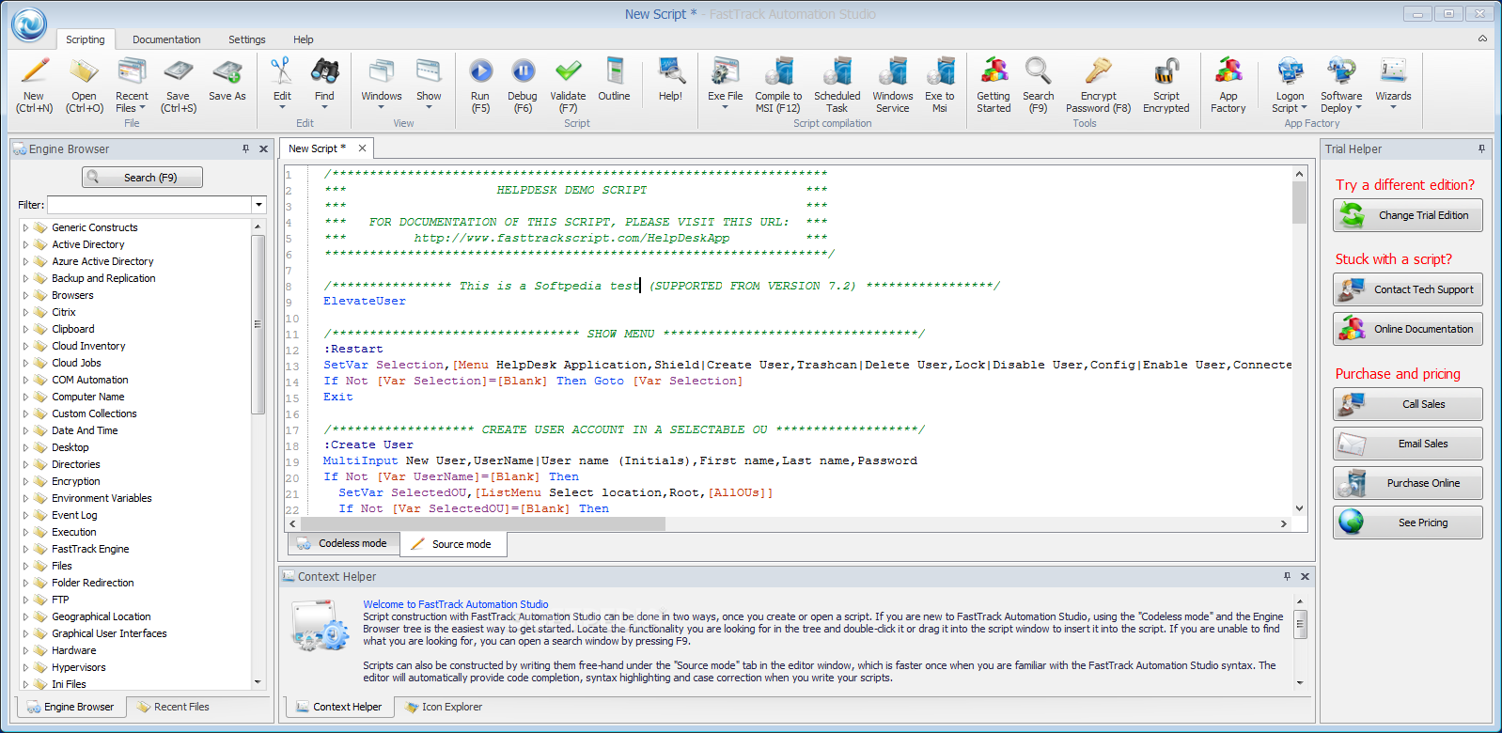Collapse the ribbon with the chevron
The image size is (1502, 733).
coord(1482,39)
